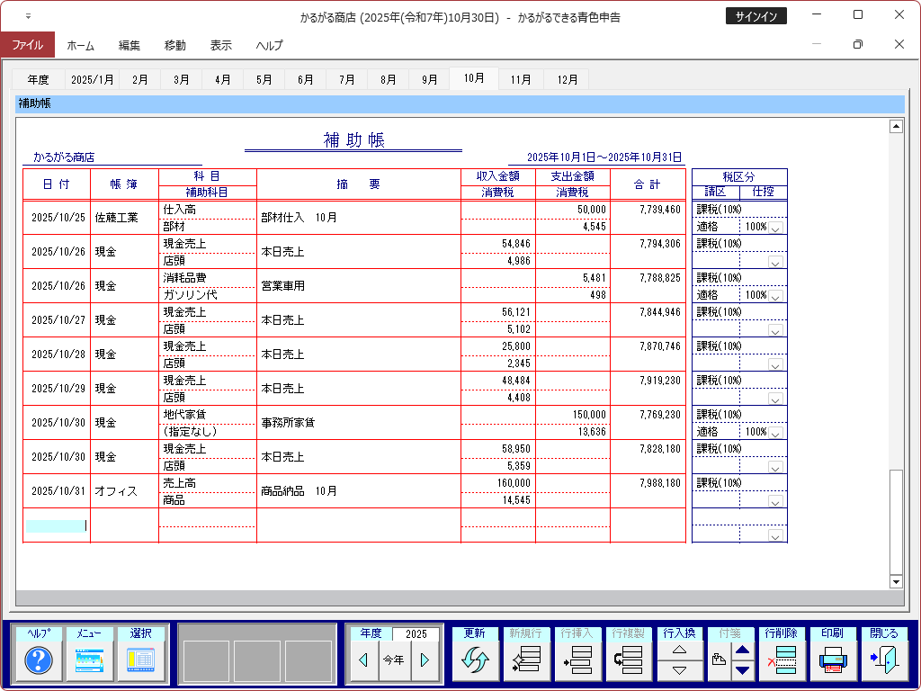Expand tax dropdown for 地代家賃 row
The image size is (921, 691).
pyautogui.click(x=775, y=433)
